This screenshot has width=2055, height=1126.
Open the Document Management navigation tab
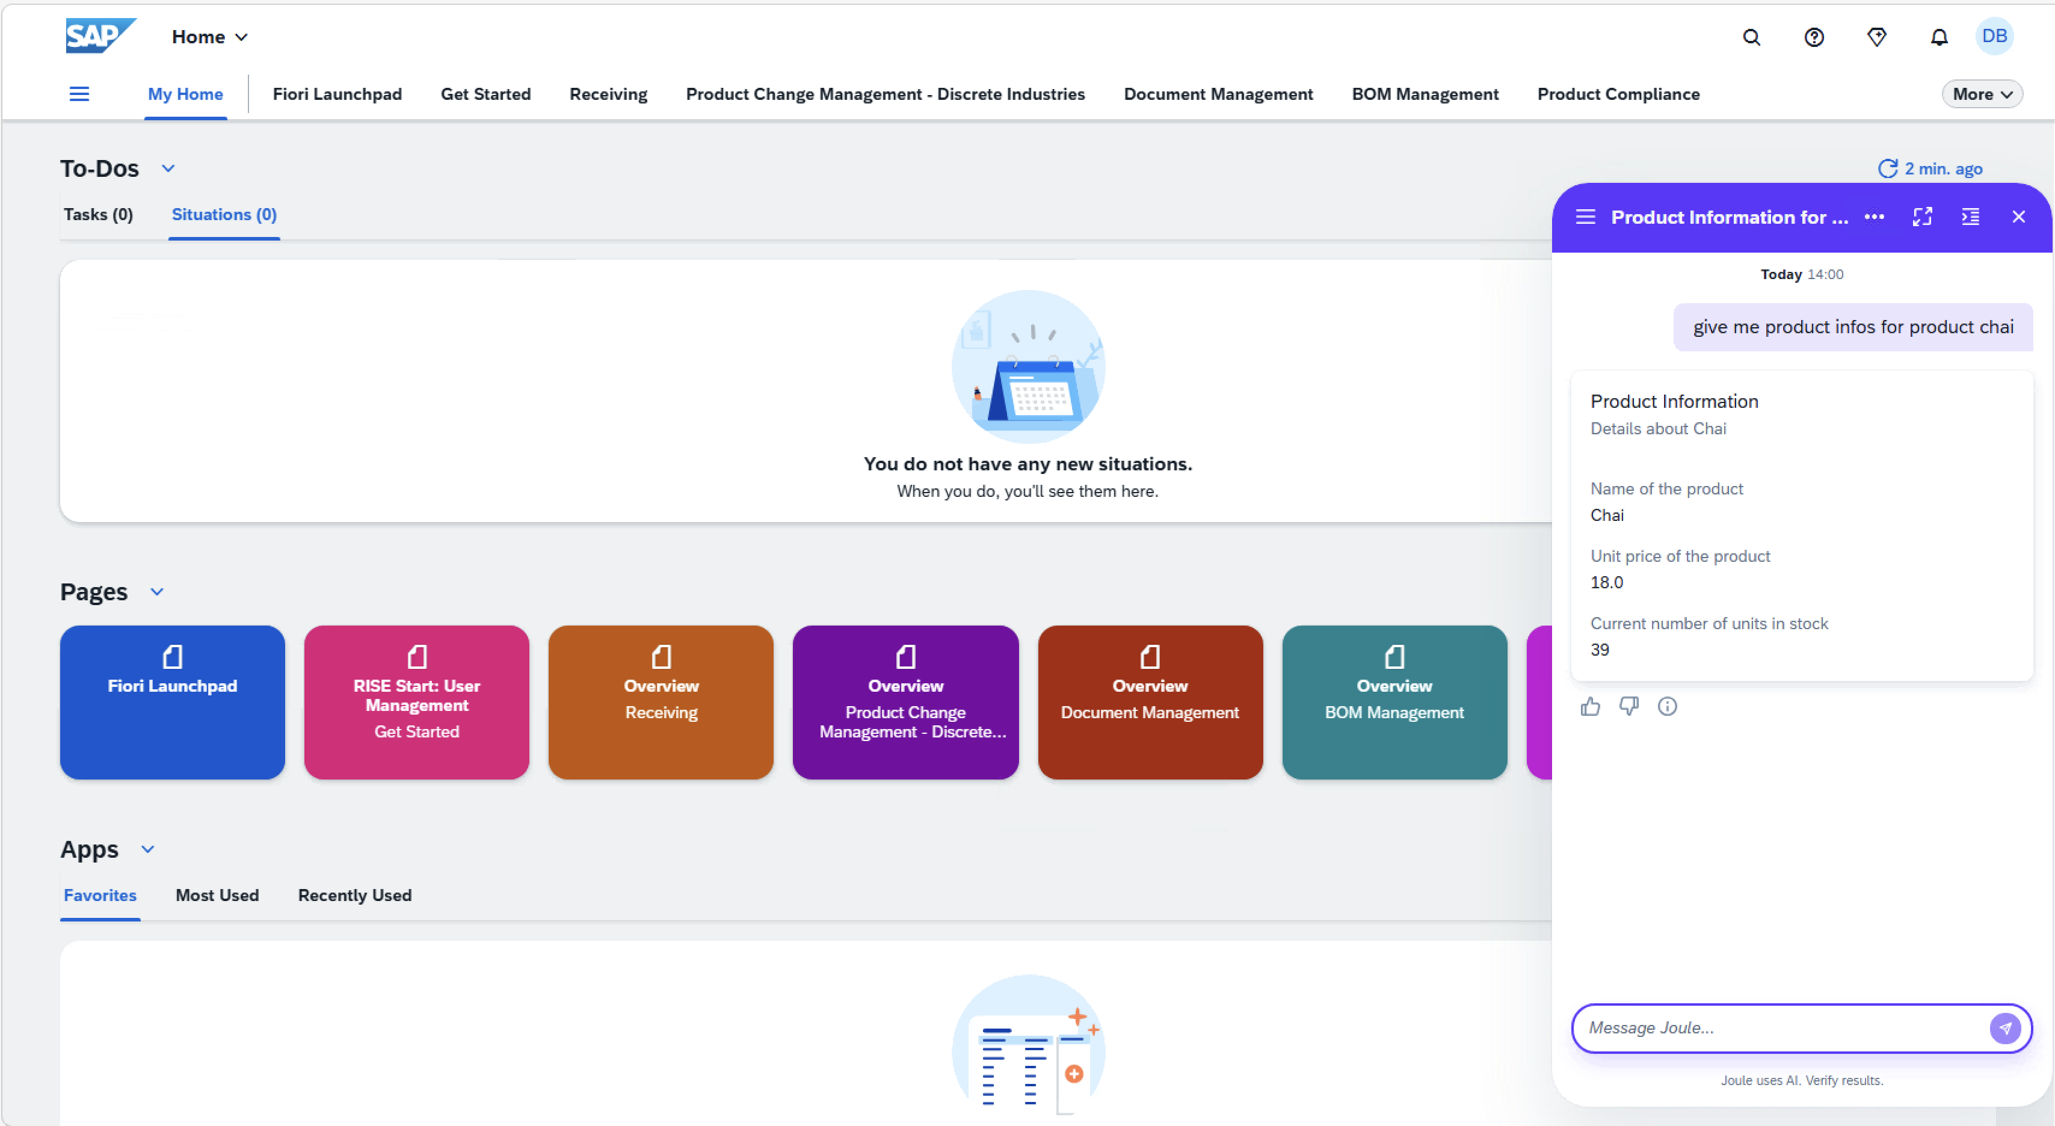click(x=1218, y=94)
